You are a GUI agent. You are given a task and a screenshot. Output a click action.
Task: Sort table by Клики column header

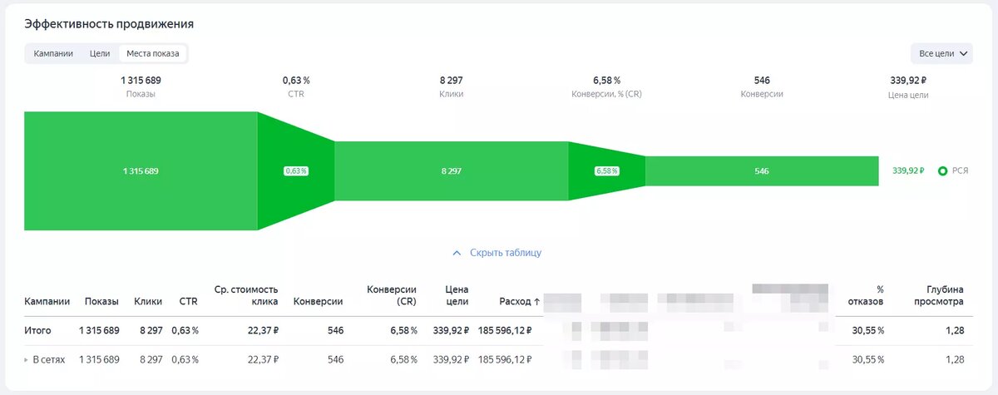[148, 302]
